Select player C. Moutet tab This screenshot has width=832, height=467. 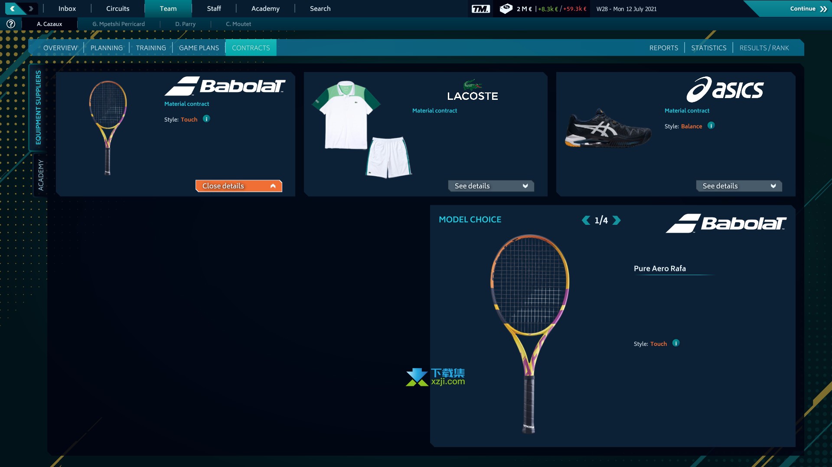[x=238, y=24]
